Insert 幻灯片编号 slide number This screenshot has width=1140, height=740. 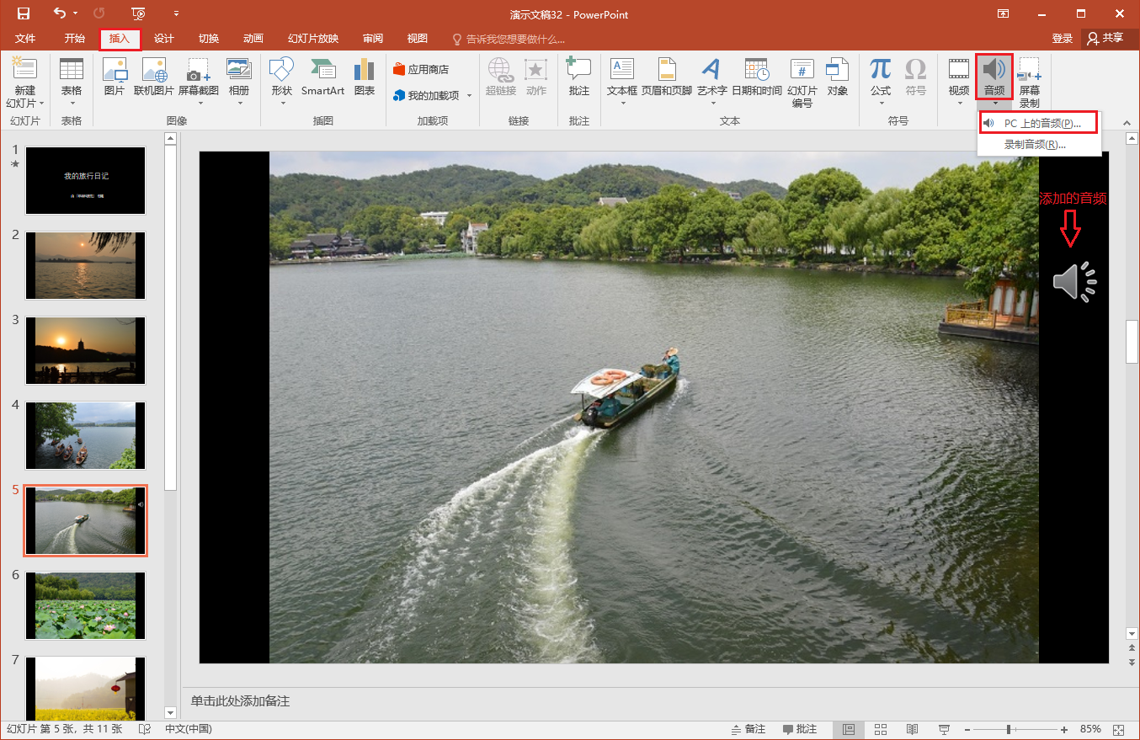click(x=802, y=83)
